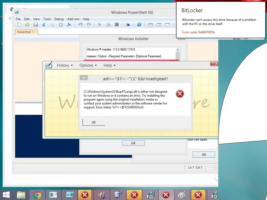Open the Add-ons menu
Viewport: 267px width, 200px height.
pyautogui.click(x=73, y=19)
